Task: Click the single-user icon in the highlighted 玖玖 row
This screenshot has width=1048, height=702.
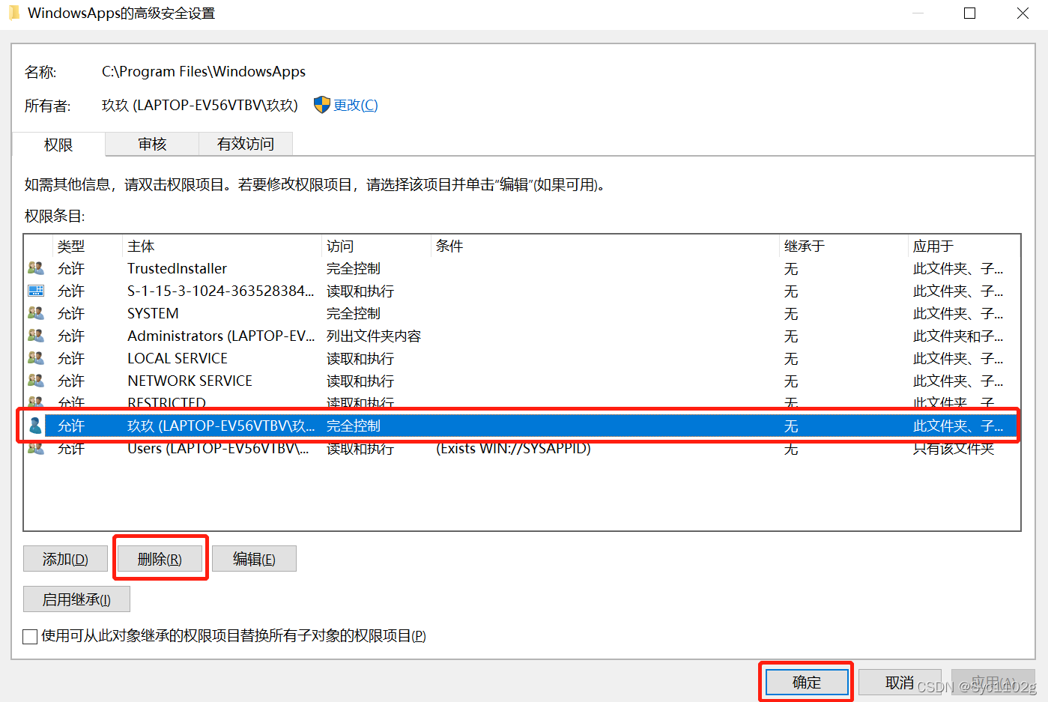Action: 35,426
